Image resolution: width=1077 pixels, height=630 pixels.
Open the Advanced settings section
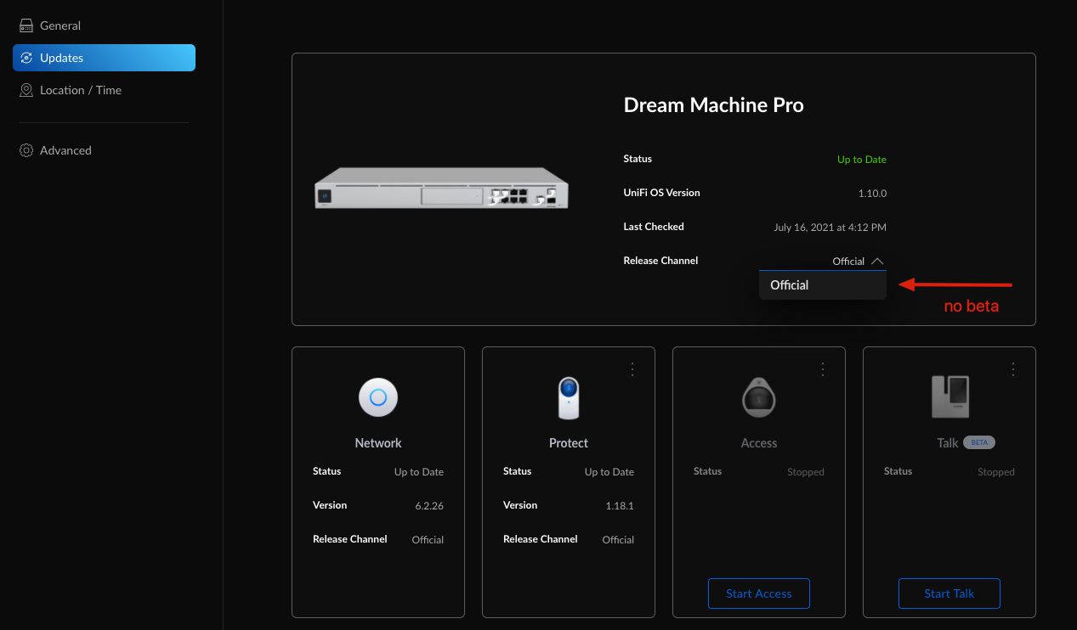pyautogui.click(x=65, y=150)
